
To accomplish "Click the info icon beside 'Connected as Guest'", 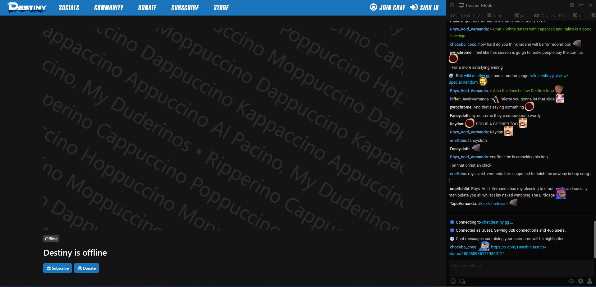I will pos(452,230).
